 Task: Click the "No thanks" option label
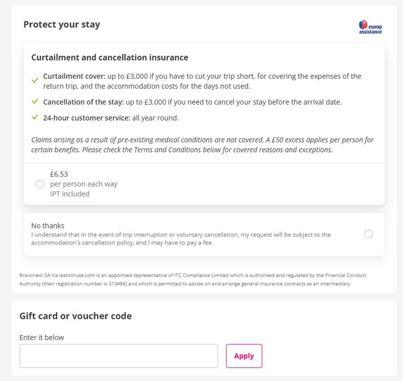[x=48, y=225]
